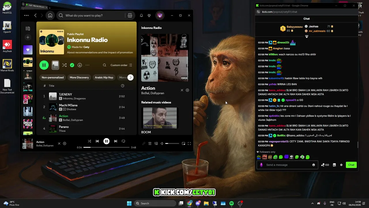The image size is (369, 208).
Task: Add Action to playlist in Now Playing panel
Action: coord(187,90)
